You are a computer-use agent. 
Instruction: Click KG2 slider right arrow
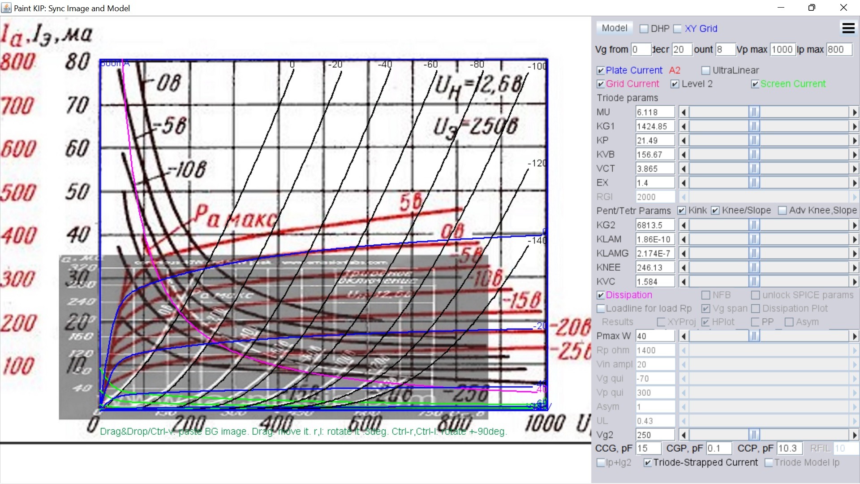pyautogui.click(x=854, y=225)
